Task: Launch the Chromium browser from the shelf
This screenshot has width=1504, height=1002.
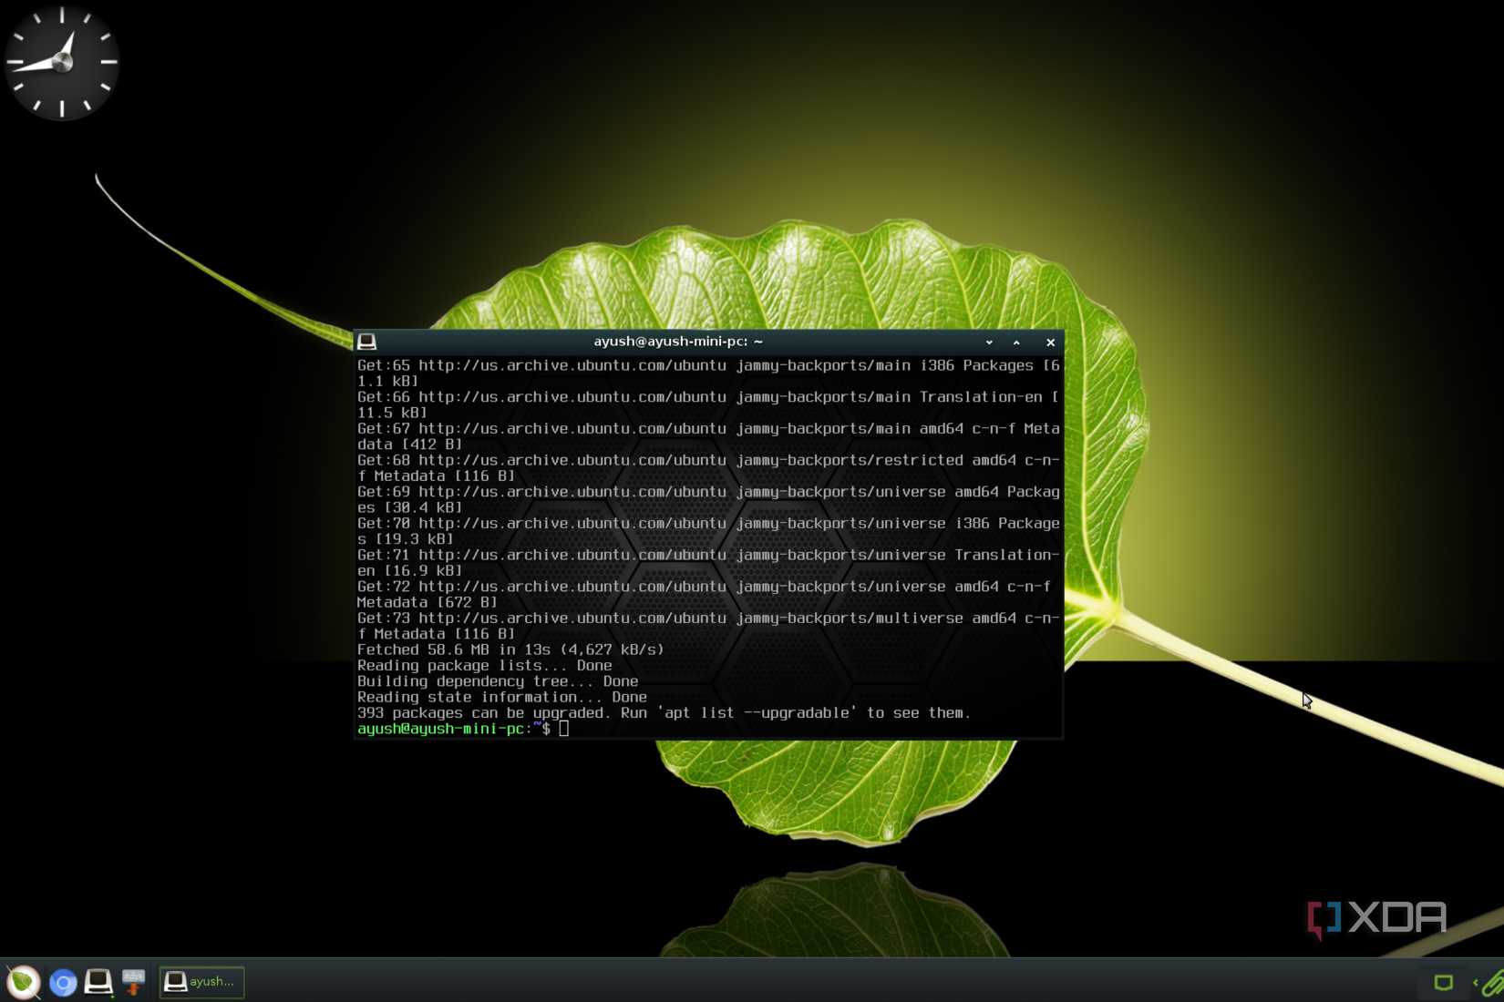Action: pos(63,983)
